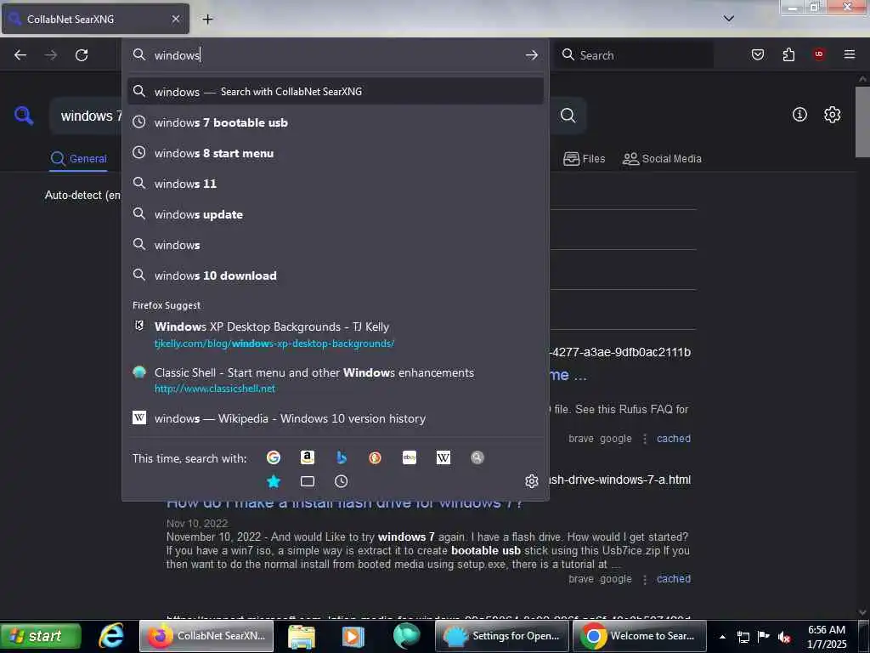Open the Windows Start button
This screenshot has width=870, height=653.
click(x=41, y=636)
